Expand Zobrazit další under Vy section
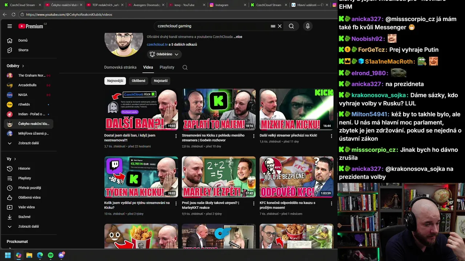This screenshot has height=261, width=465. (28, 227)
